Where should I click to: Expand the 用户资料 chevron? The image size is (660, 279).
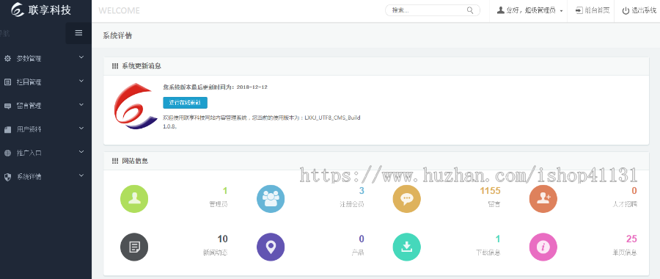point(81,128)
